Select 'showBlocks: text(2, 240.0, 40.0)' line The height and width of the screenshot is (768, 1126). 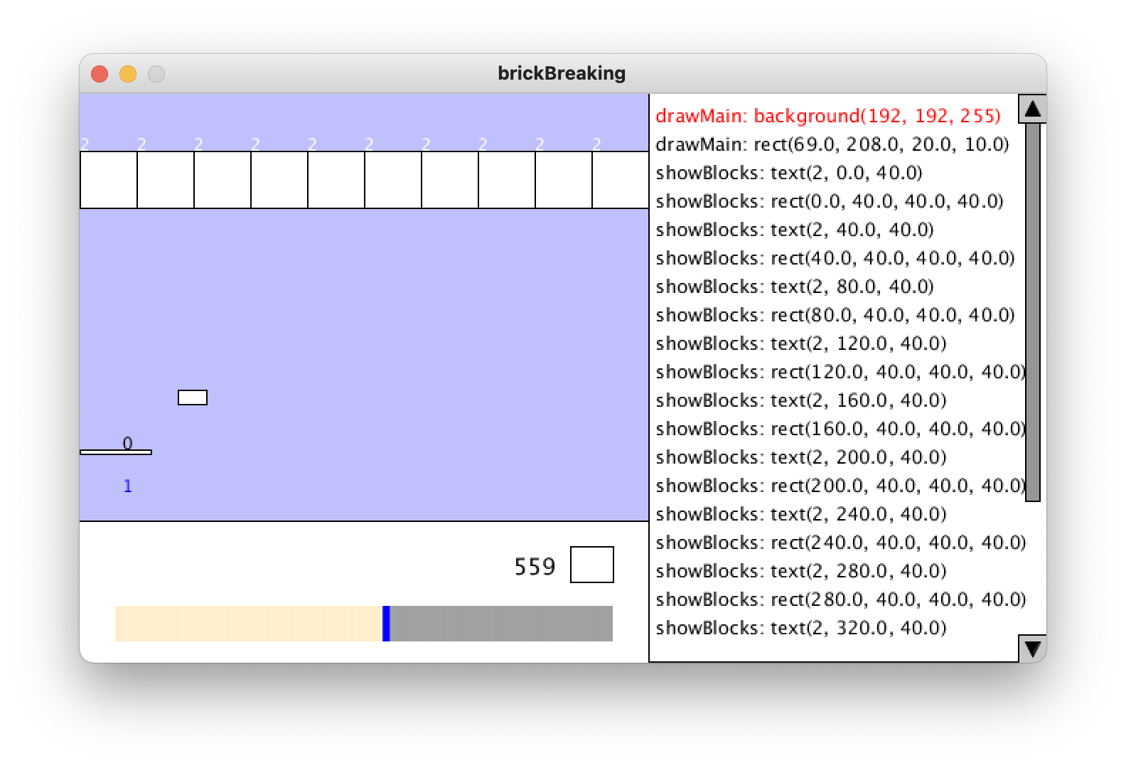click(x=801, y=514)
